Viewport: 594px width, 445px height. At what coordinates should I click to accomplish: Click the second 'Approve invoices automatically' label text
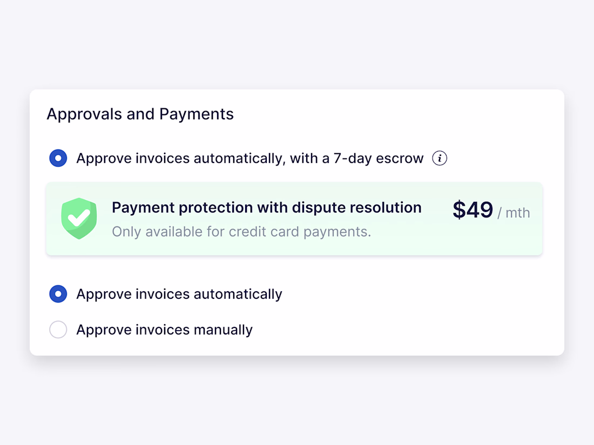pyautogui.click(x=179, y=294)
